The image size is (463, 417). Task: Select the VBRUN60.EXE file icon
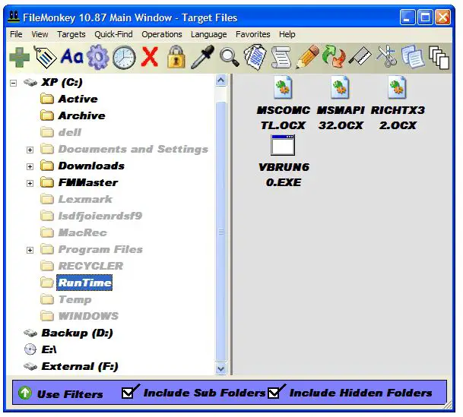pos(283,145)
